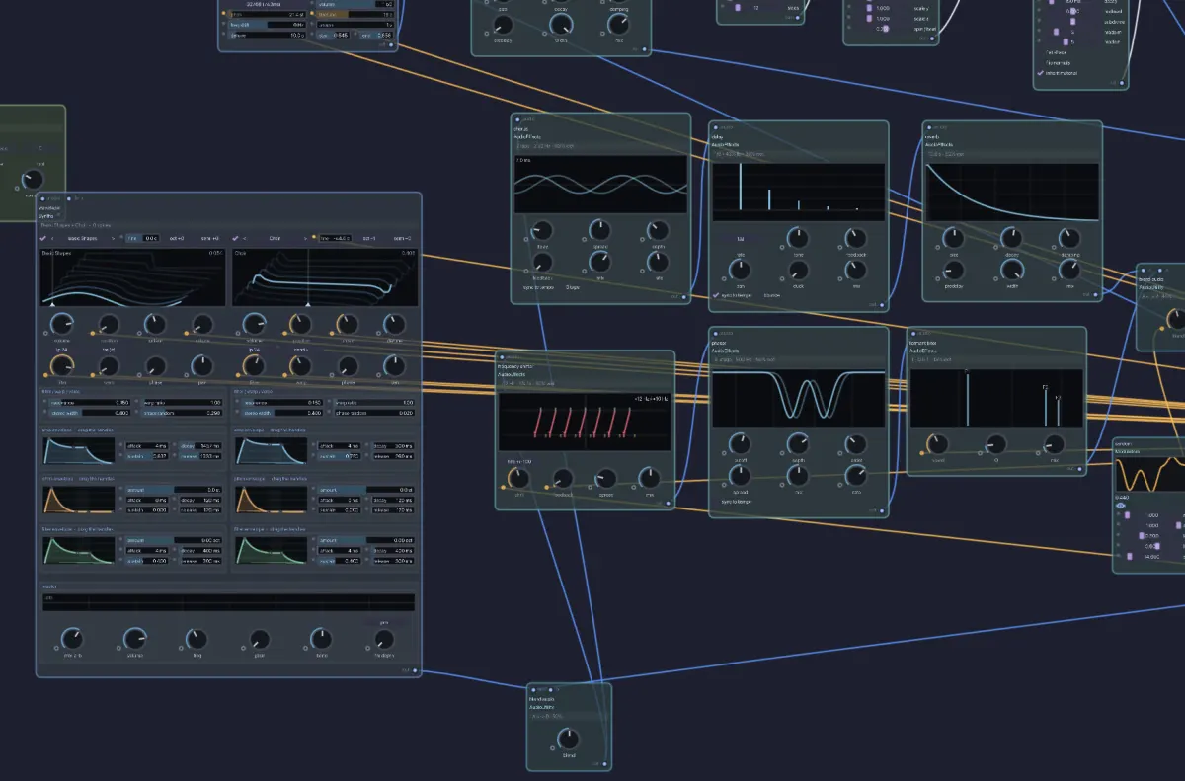The image size is (1185, 781).
Task: Click the reverb predelay knob
Action: pos(953,269)
